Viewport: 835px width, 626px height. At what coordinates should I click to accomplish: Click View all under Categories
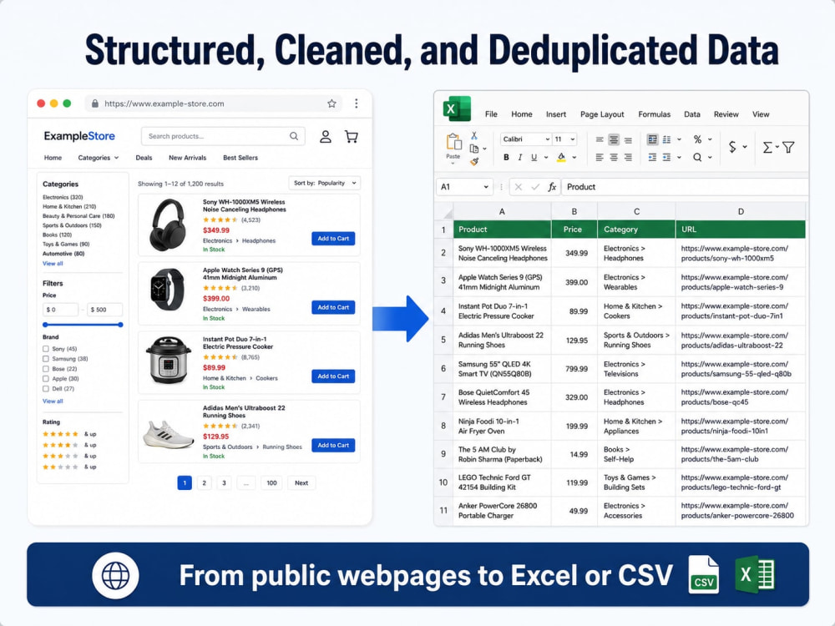[53, 264]
